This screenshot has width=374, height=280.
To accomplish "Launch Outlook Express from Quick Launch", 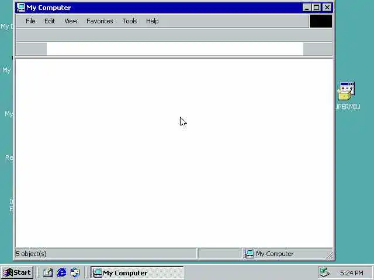I will tap(75, 272).
